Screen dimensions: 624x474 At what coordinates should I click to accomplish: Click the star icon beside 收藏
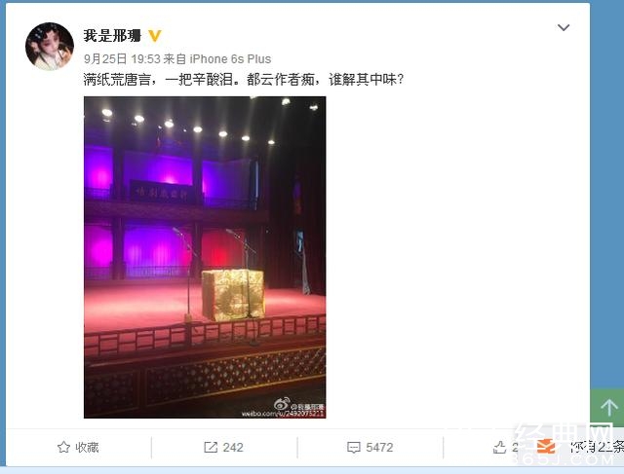(x=63, y=448)
